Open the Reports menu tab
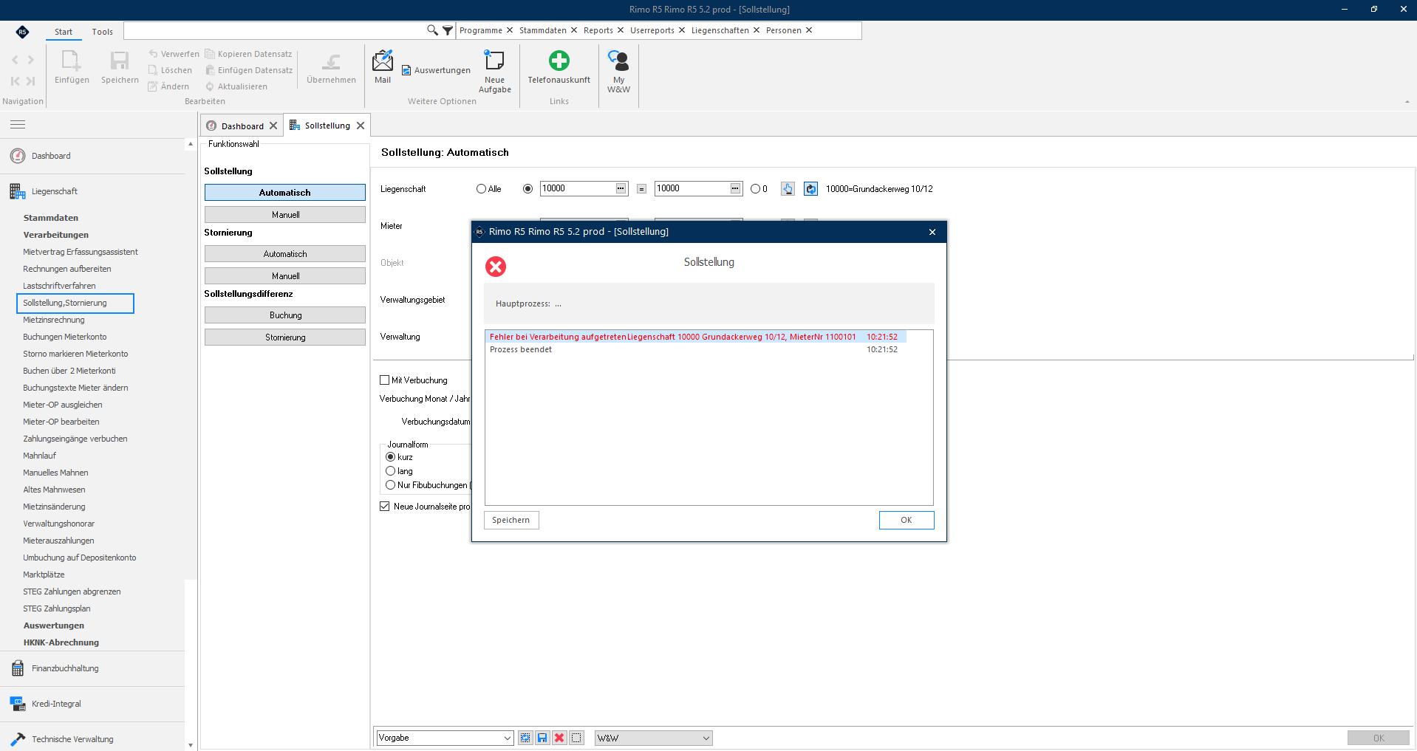 click(x=598, y=30)
